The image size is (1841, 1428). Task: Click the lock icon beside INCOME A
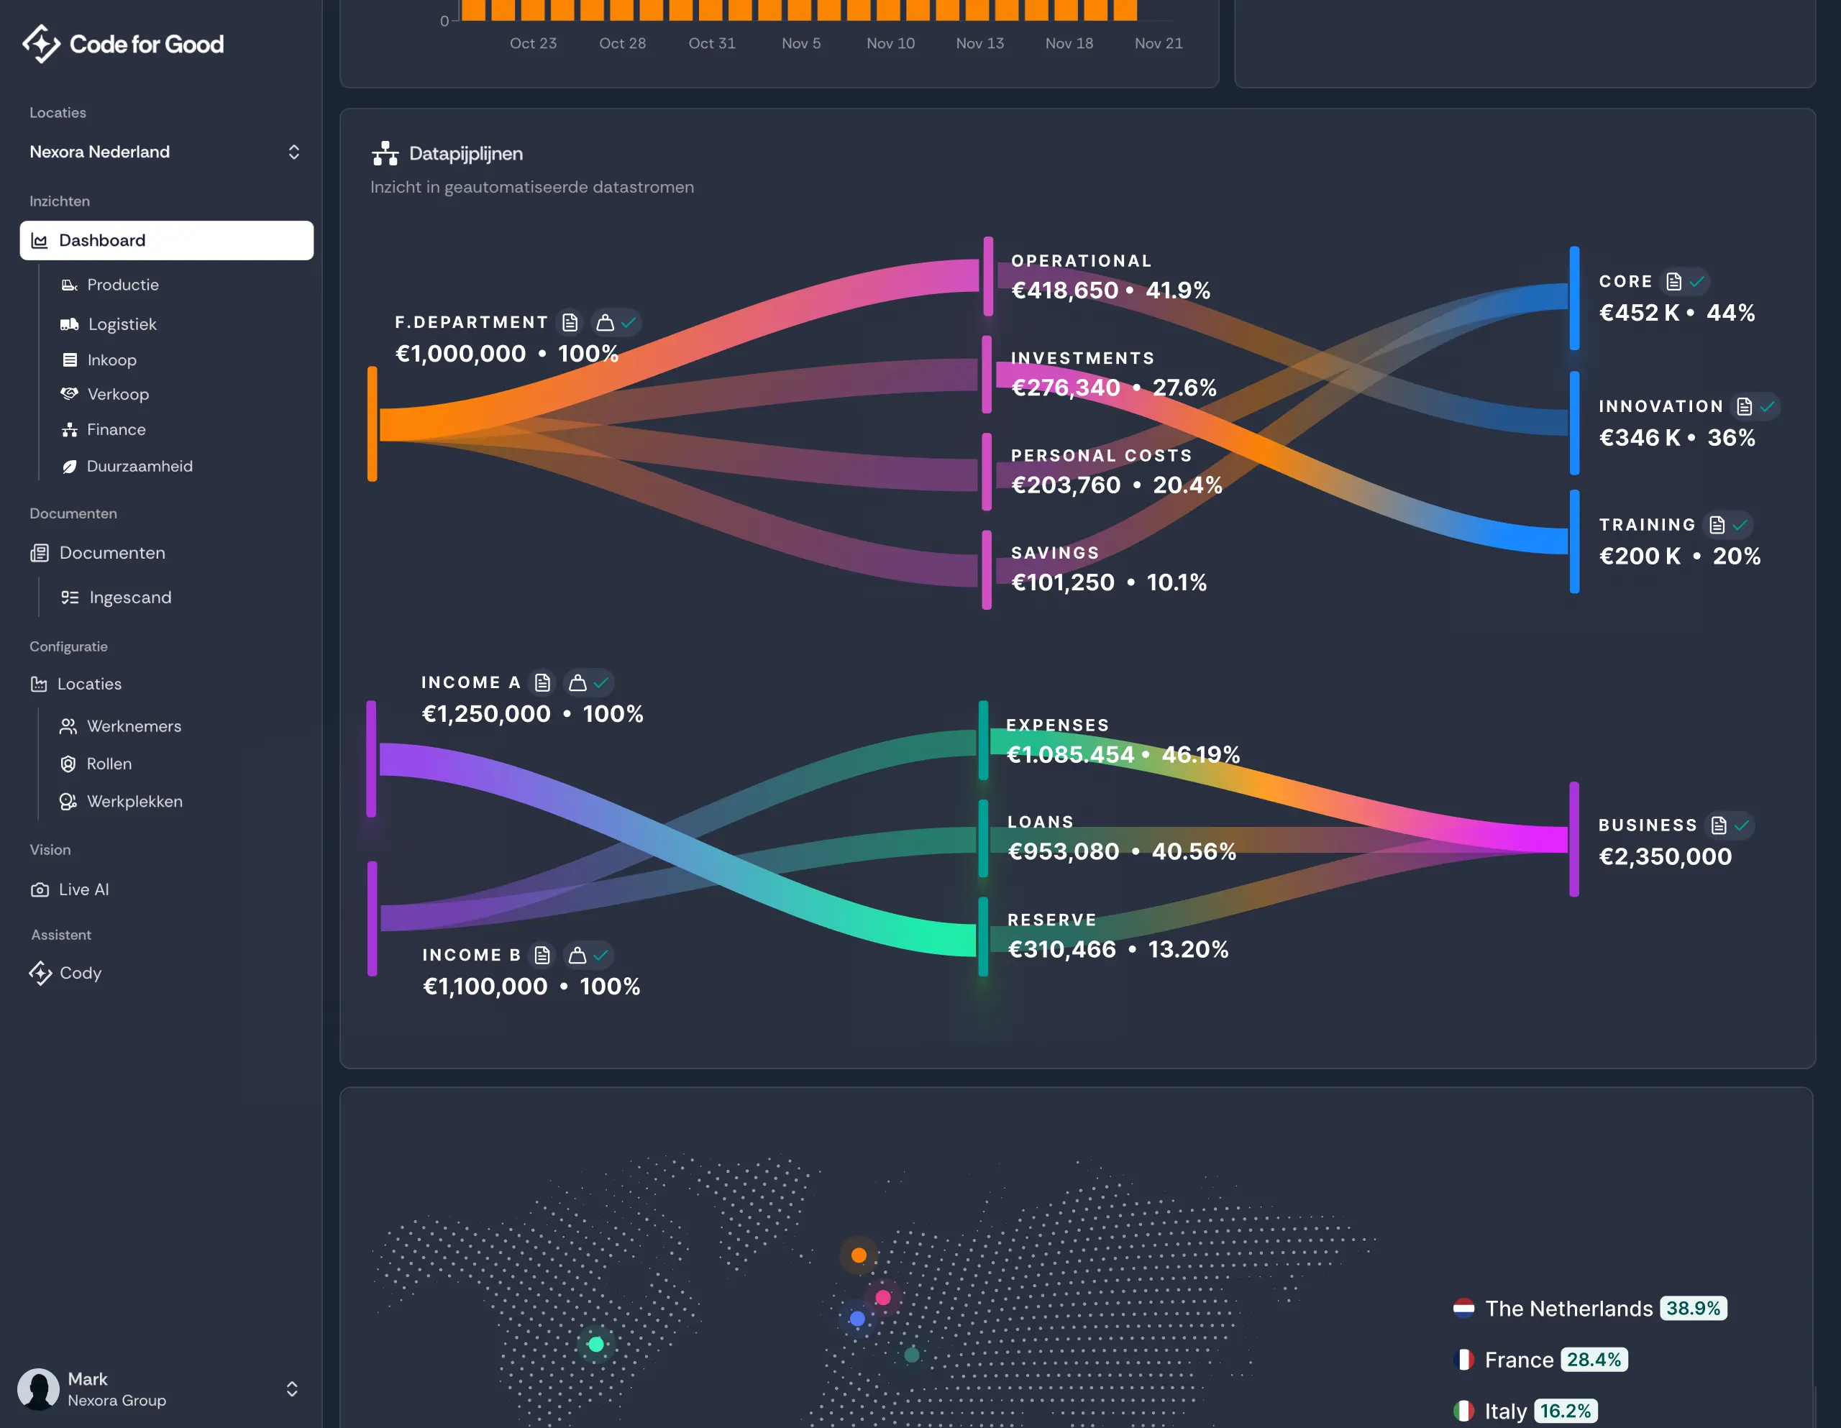[x=577, y=682]
